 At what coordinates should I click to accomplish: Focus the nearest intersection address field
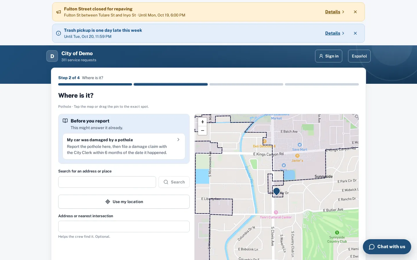[124, 226]
